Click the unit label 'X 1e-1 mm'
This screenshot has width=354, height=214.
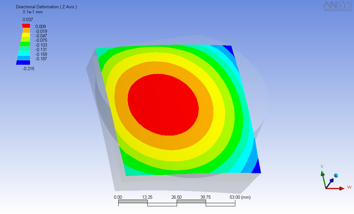click(x=33, y=12)
